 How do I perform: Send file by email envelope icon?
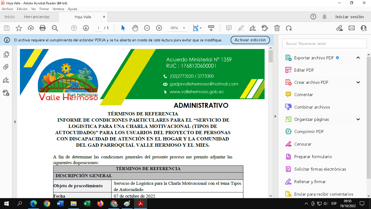[352, 28]
